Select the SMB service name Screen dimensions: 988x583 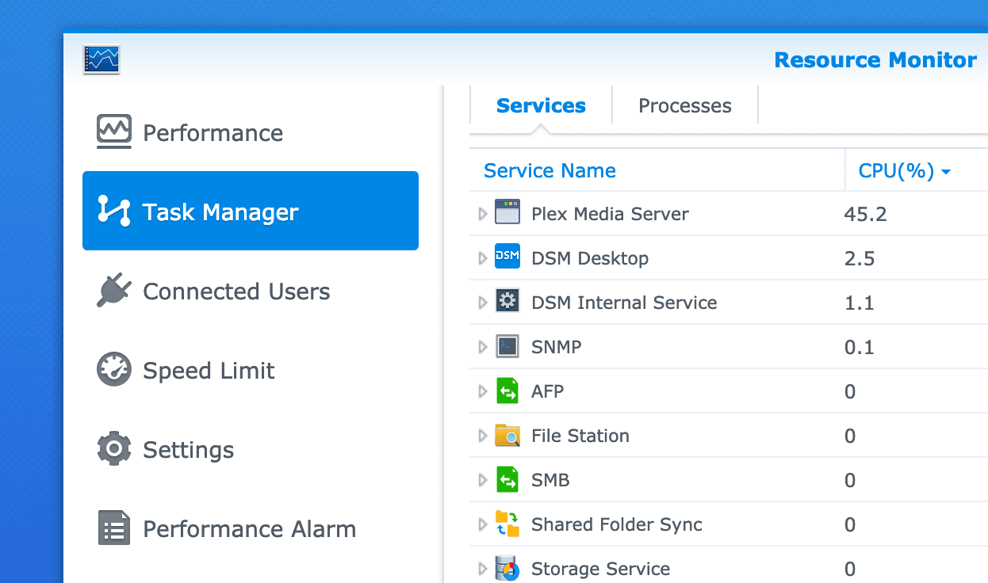coord(550,480)
